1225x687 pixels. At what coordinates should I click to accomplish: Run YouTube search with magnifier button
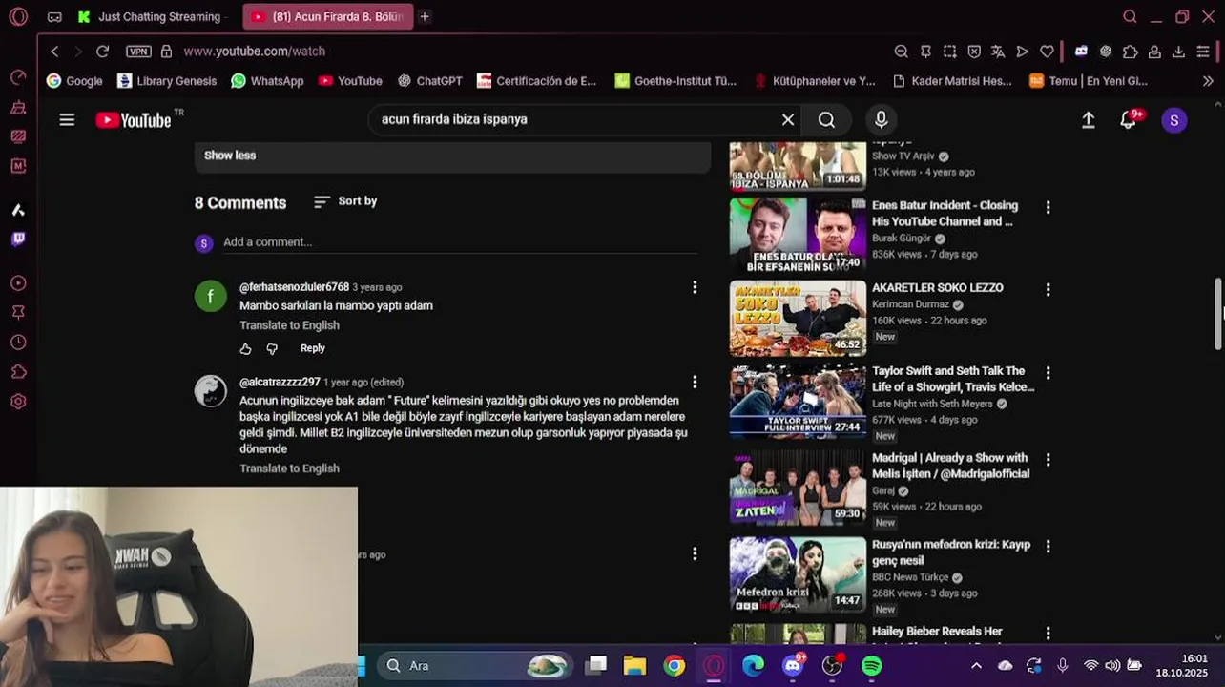click(x=826, y=119)
